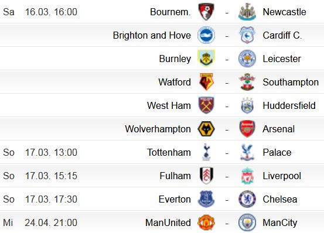Click the Palace team name
The height and width of the screenshot is (233, 324).
point(277,153)
